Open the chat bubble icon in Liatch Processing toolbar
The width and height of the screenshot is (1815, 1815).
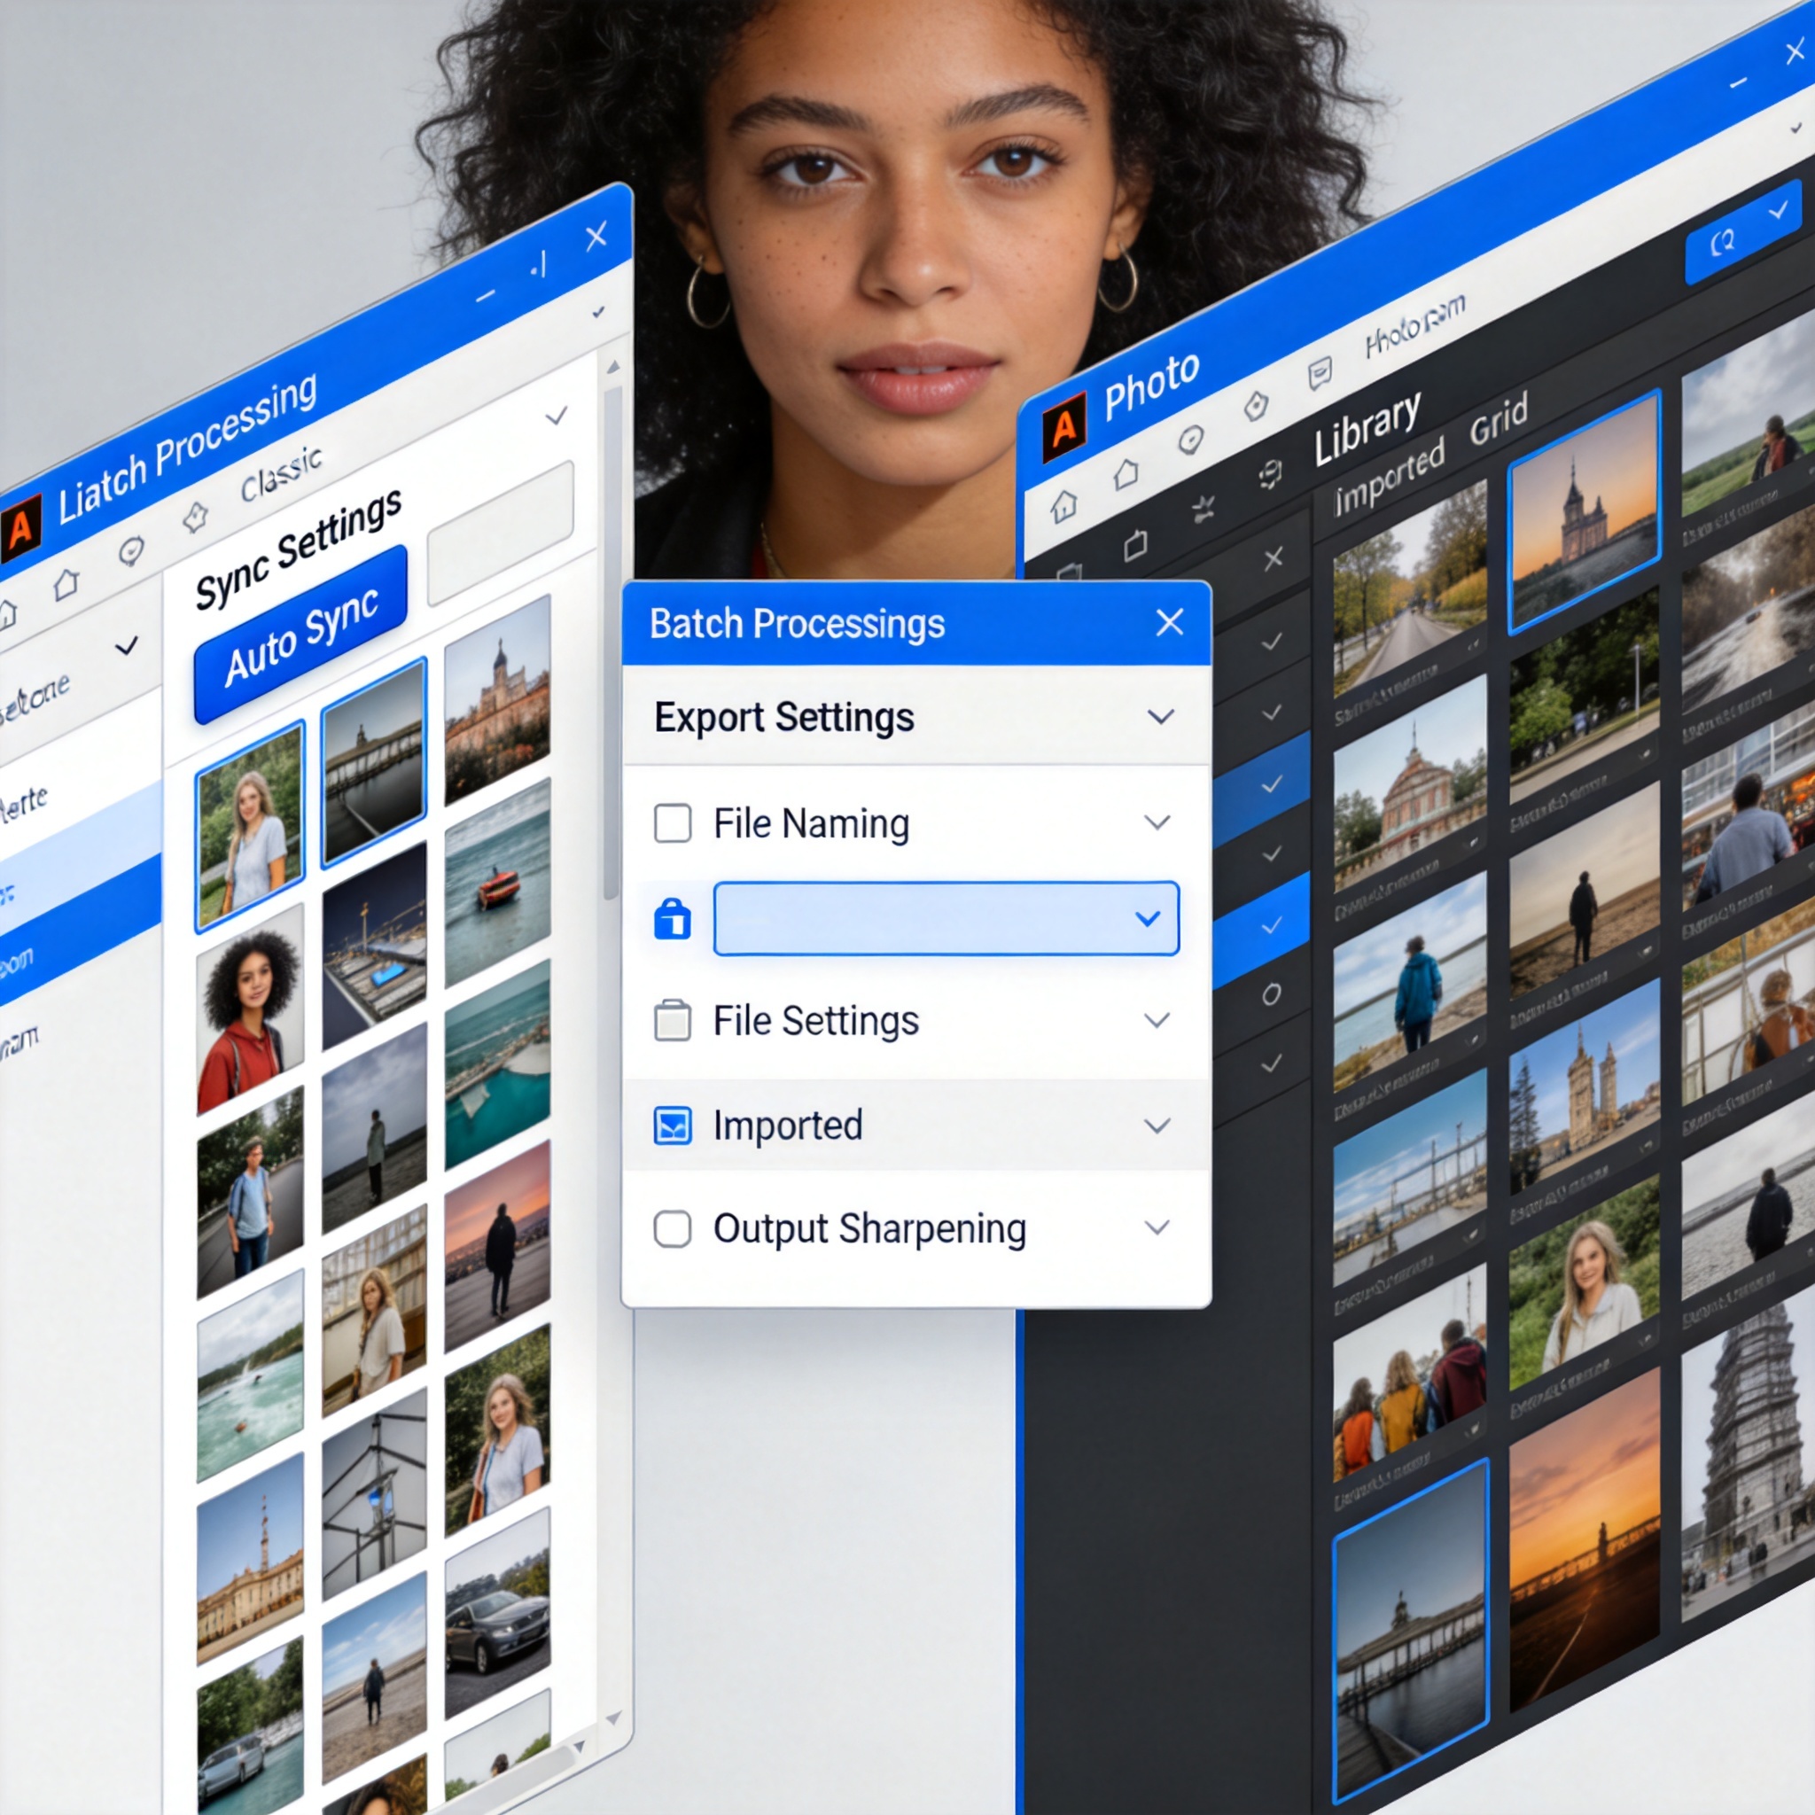pos(131,550)
